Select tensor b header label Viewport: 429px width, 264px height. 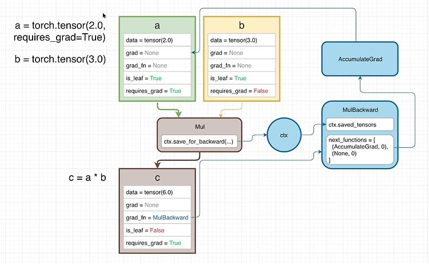point(241,25)
